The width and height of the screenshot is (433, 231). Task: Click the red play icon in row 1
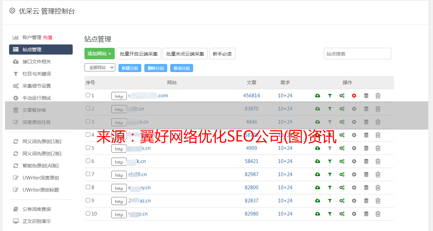[354, 96]
